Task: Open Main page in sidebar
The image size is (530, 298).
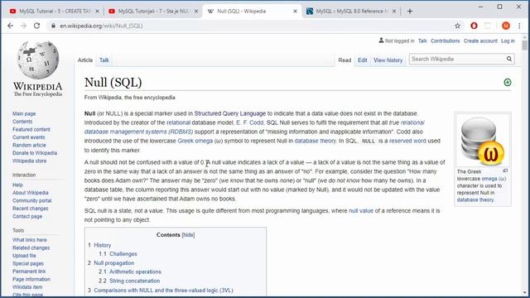Action: [x=24, y=114]
